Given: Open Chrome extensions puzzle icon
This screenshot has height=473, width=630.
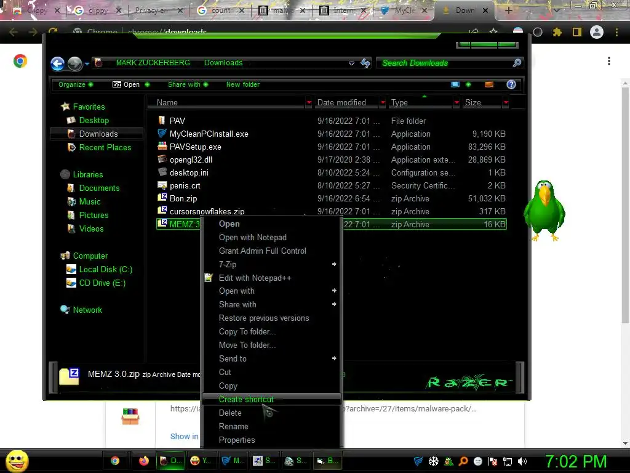Looking at the screenshot, I should point(557,32).
